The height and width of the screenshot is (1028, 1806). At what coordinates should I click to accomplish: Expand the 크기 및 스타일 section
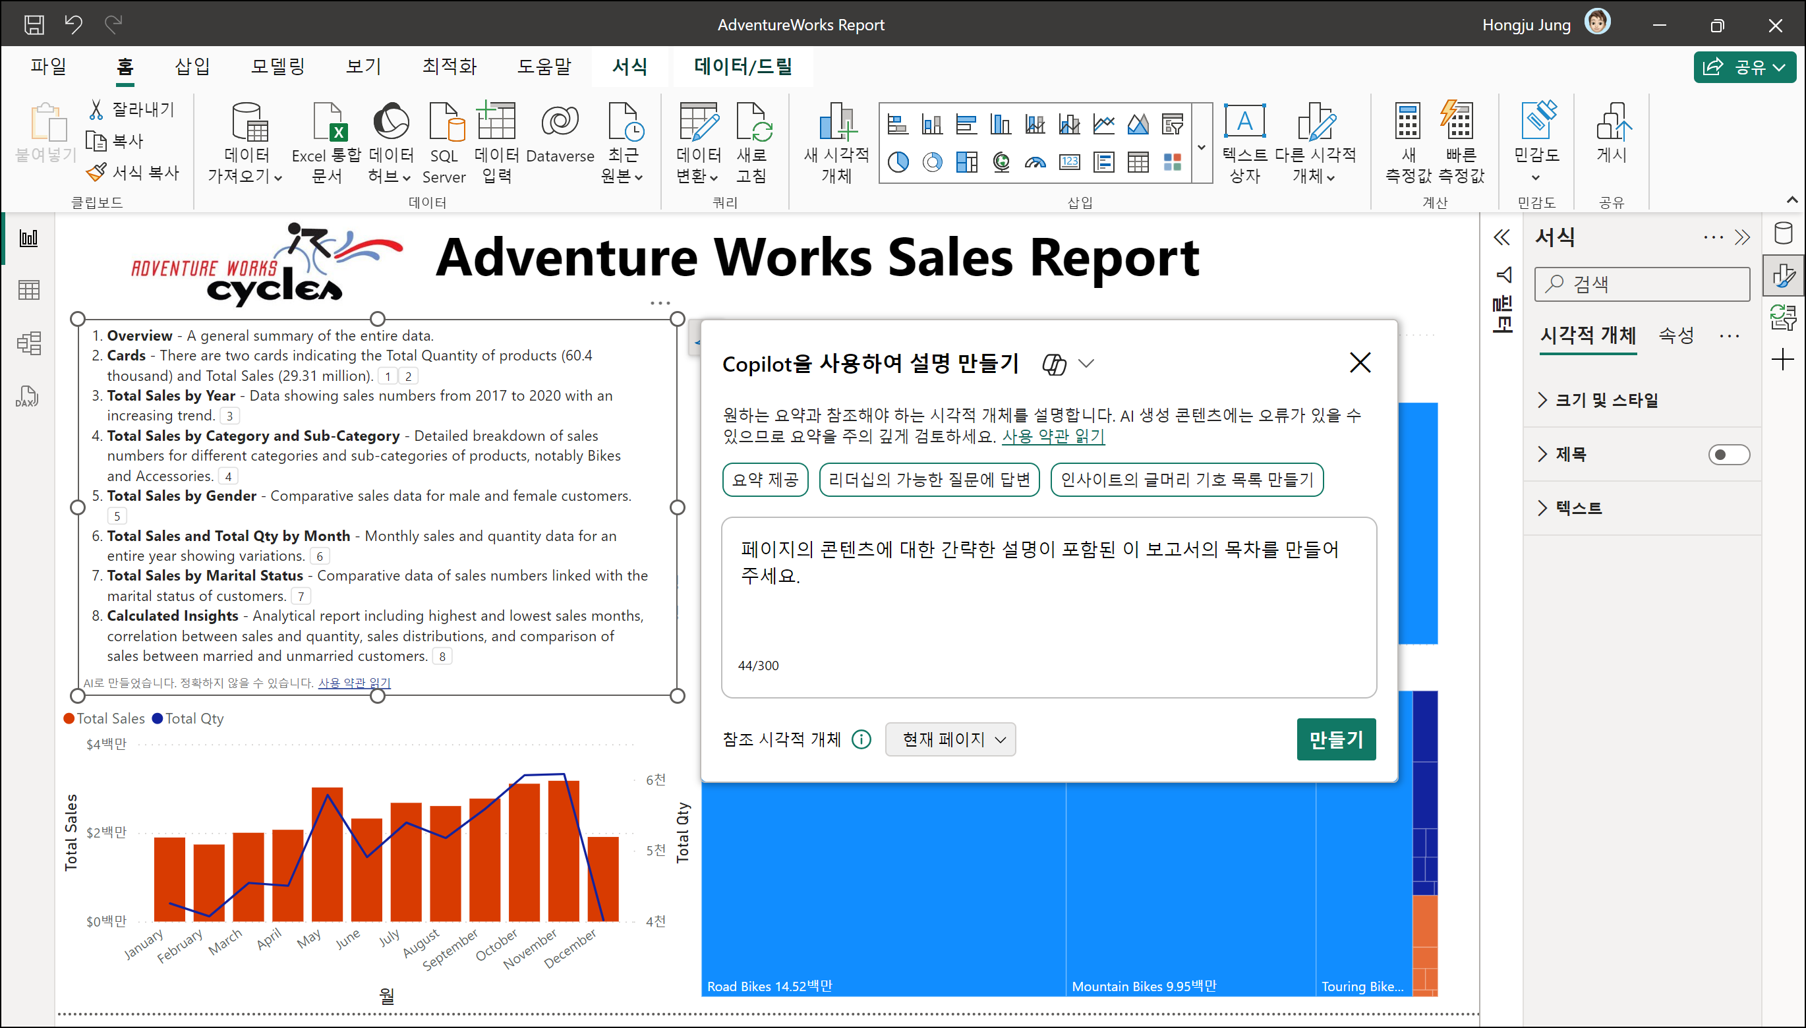1606,399
